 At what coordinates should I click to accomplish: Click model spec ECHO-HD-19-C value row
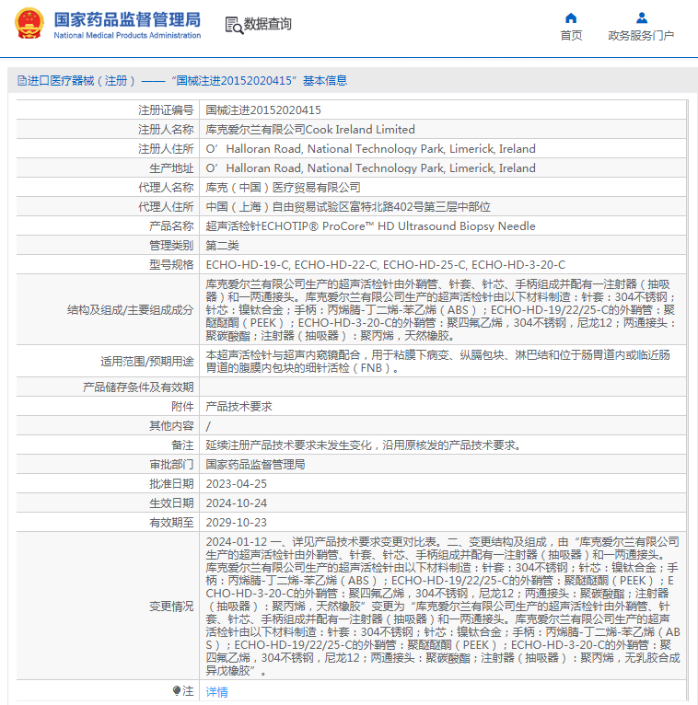tap(386, 265)
